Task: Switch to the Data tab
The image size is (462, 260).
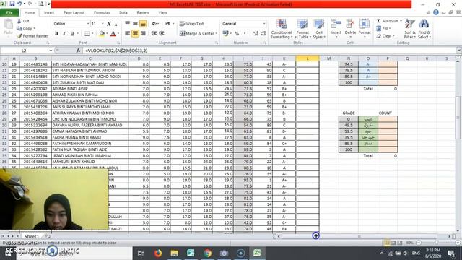Action: (123, 12)
